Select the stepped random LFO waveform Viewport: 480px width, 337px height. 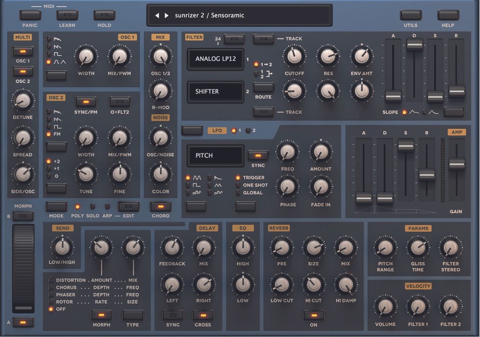(188, 192)
